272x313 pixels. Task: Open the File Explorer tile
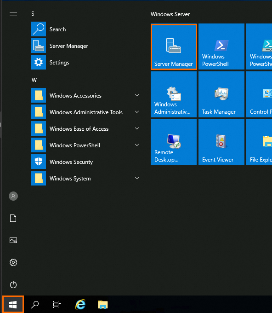tap(259, 142)
